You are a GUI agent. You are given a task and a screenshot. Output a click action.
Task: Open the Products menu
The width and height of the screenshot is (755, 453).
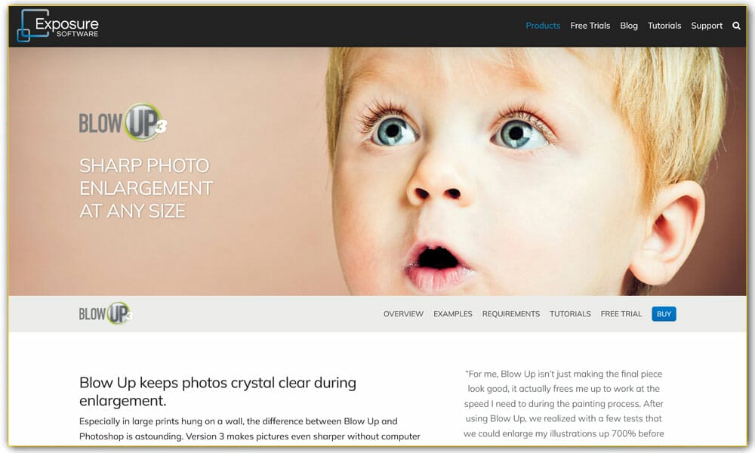[x=543, y=26]
